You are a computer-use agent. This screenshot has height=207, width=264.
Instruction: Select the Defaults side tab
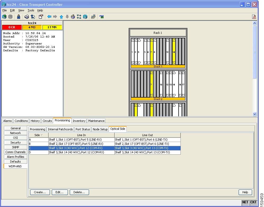tap(16, 161)
